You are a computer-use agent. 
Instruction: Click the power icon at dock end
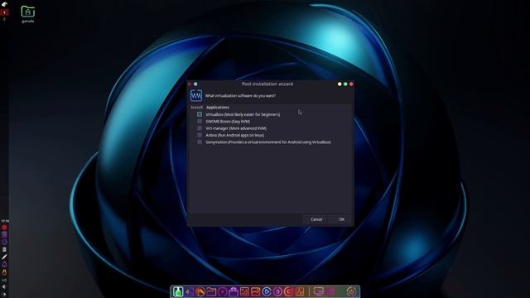[x=351, y=291]
